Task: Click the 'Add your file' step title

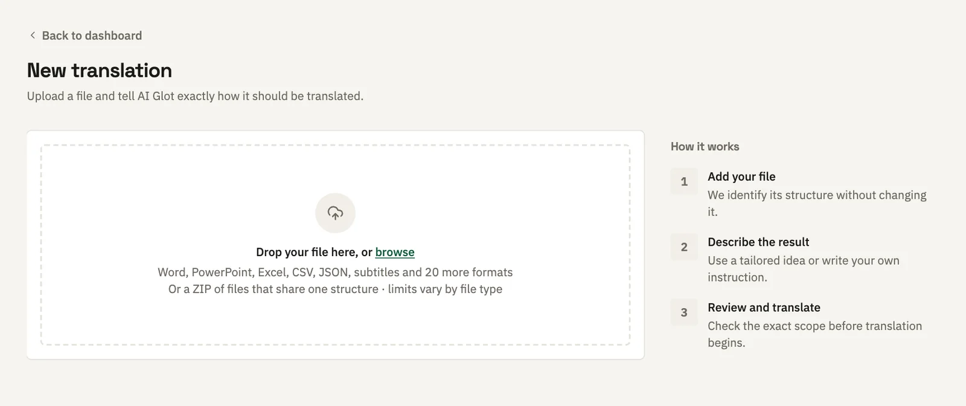Action: point(741,176)
